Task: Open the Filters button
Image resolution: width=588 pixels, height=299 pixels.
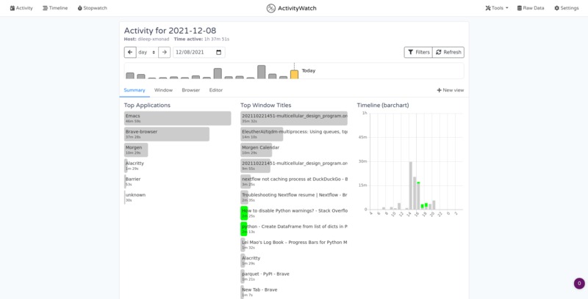Action: [418, 52]
